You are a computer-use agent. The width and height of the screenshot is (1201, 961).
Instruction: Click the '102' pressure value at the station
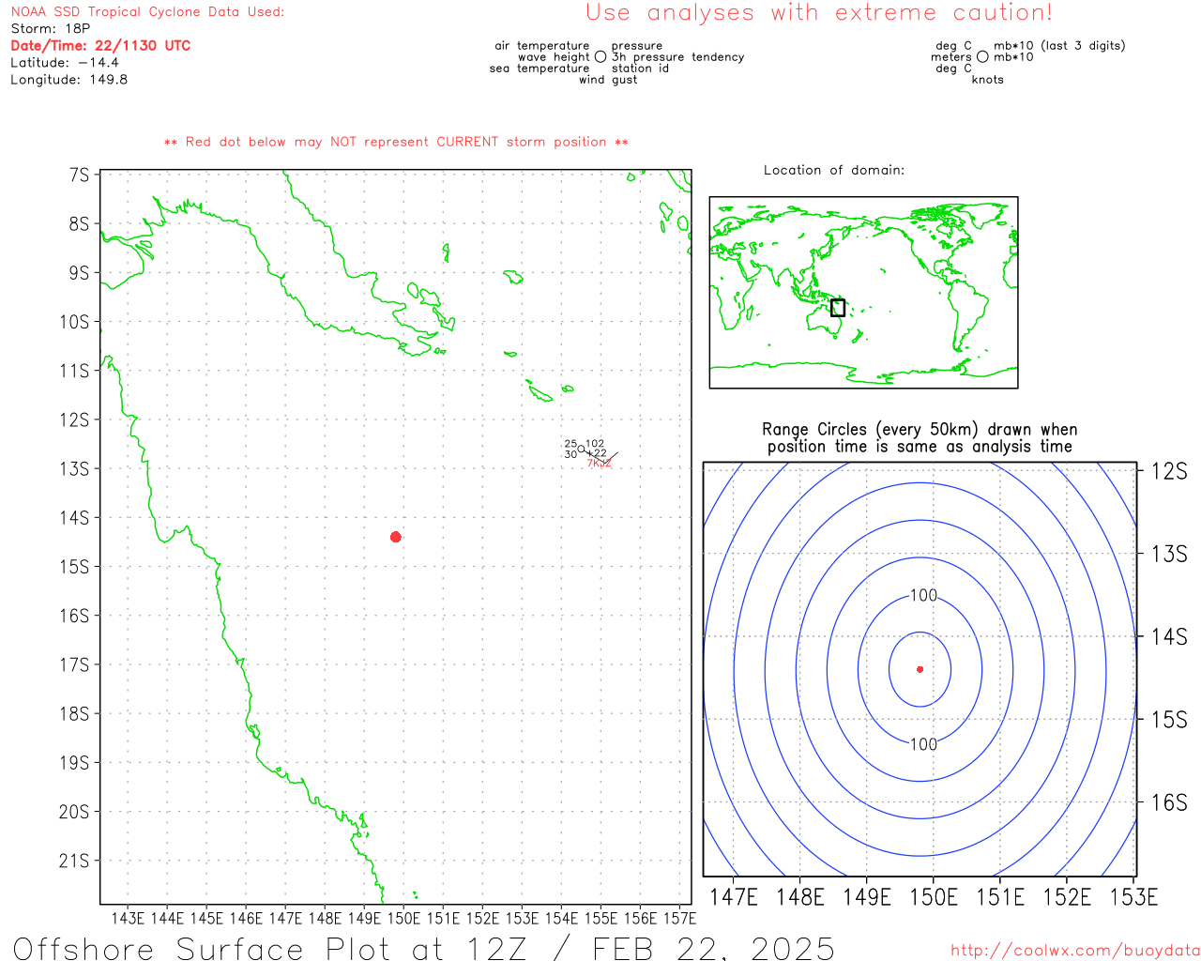595,444
